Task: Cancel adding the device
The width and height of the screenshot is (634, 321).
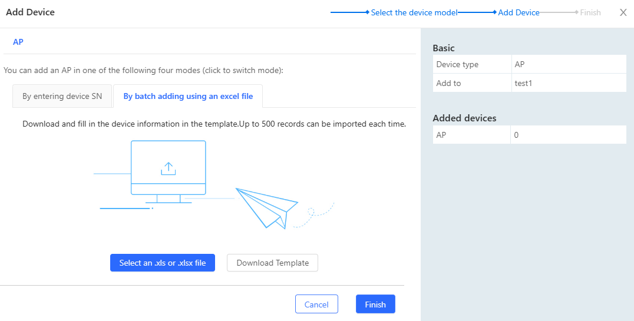Action: (316, 304)
